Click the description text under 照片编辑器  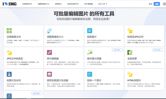[x=63, y=63]
